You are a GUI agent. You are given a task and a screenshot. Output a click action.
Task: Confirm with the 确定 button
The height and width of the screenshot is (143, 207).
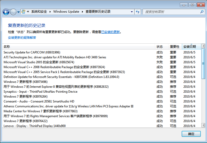[191, 134]
